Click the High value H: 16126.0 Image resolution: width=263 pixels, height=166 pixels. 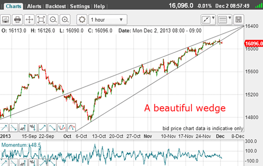[x=43, y=31]
